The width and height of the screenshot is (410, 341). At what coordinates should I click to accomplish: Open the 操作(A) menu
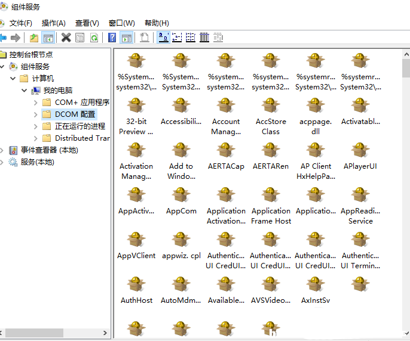(53, 23)
